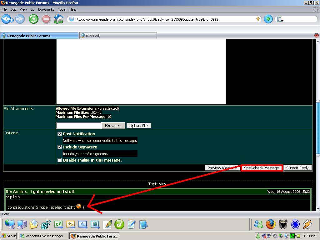Click the Forward navigation arrow
Screen dimensions: 320x240
pos(20,19)
